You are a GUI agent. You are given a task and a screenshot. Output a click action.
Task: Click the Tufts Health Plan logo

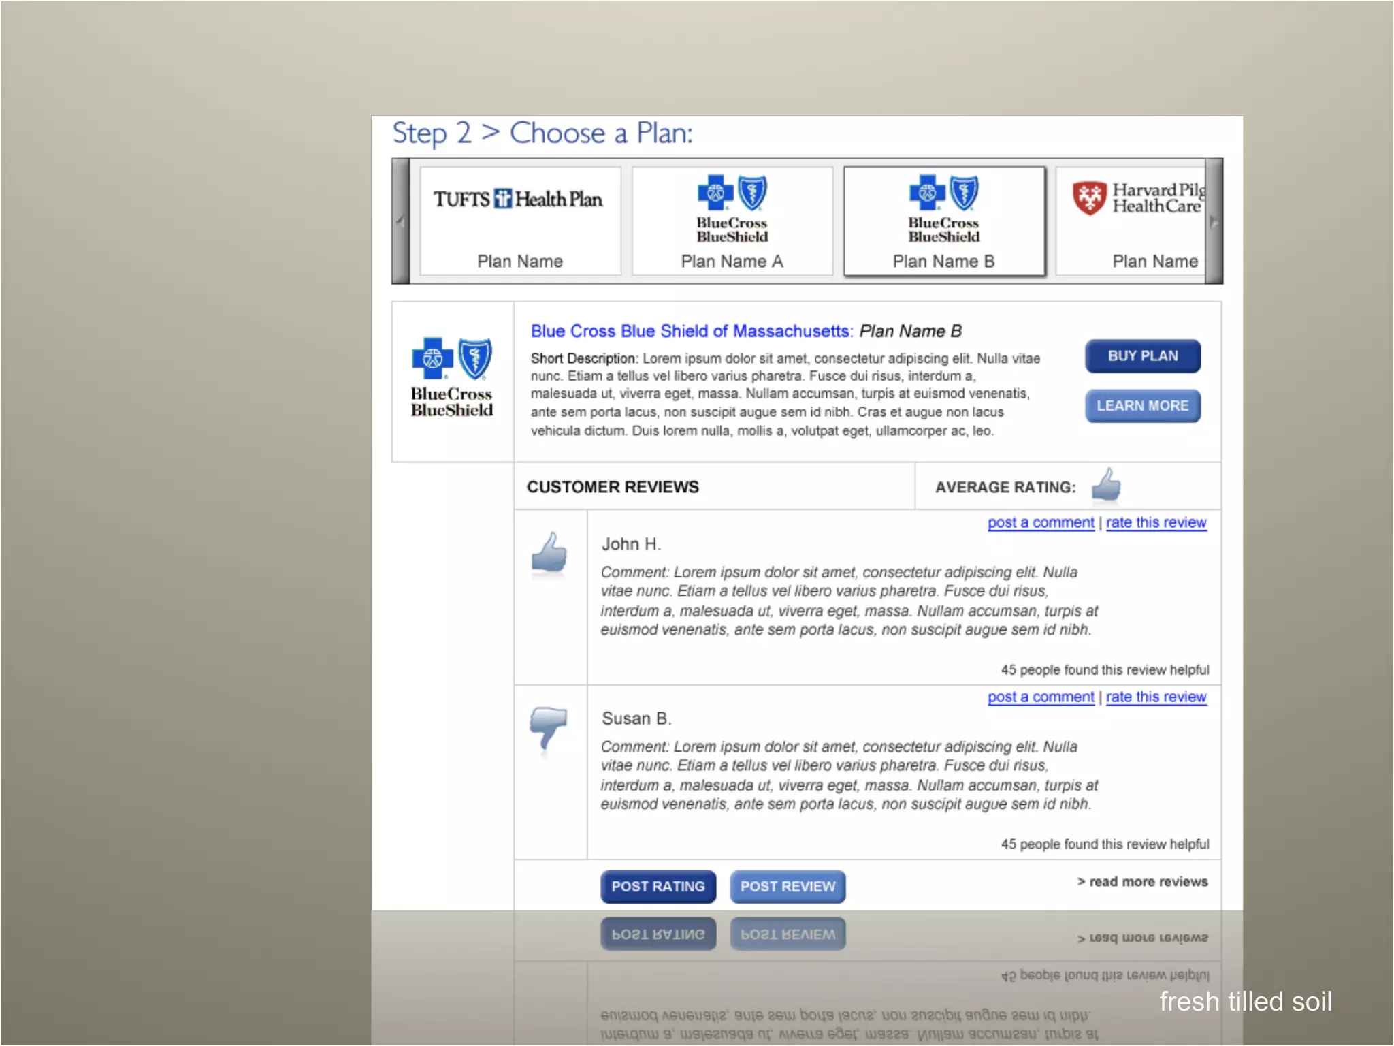(x=518, y=199)
